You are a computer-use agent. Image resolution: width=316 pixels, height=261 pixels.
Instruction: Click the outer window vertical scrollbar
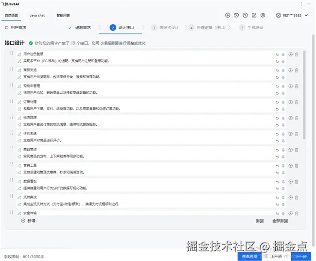click(313, 140)
